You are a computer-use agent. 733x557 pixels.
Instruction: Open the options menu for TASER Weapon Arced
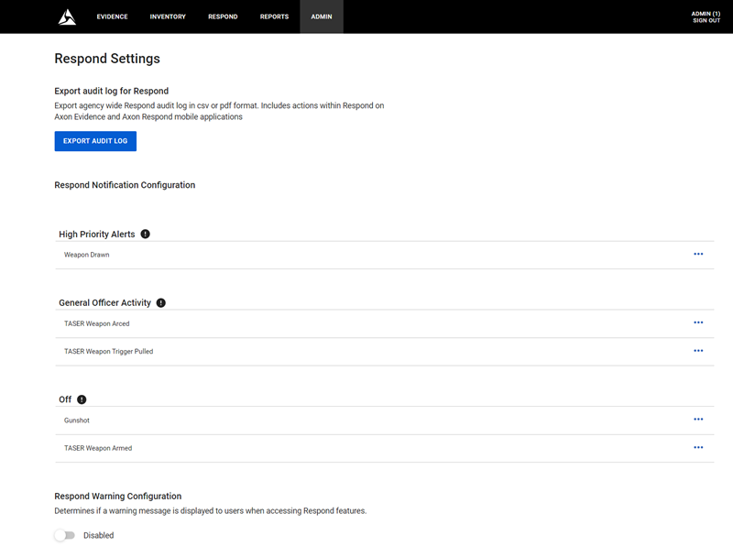(x=698, y=322)
